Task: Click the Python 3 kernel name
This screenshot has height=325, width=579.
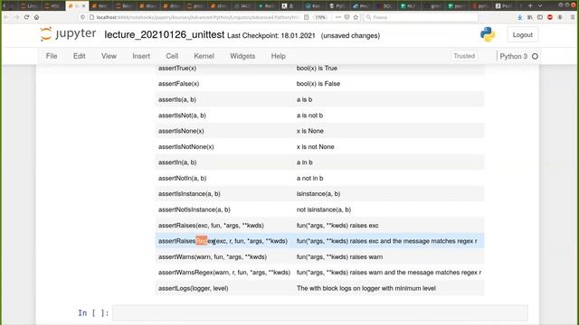Action: coord(513,56)
